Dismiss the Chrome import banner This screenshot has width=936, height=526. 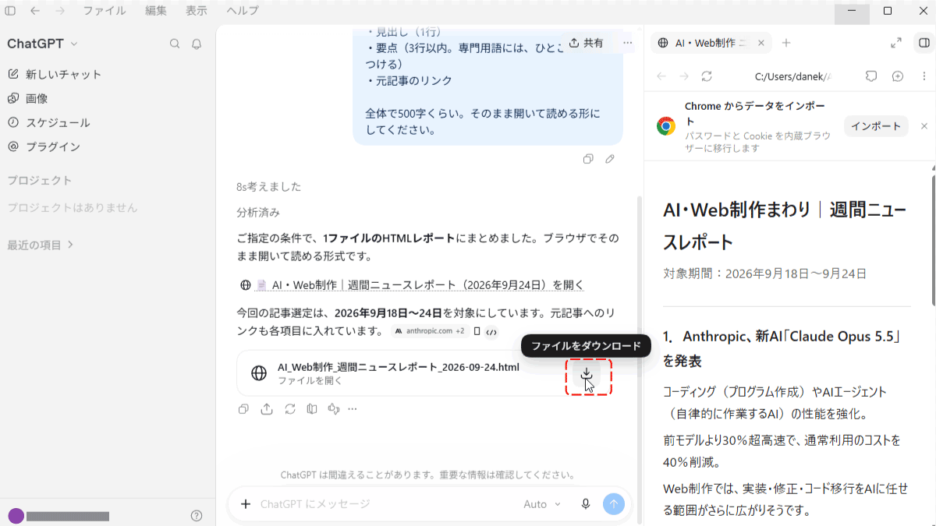pos(924,126)
